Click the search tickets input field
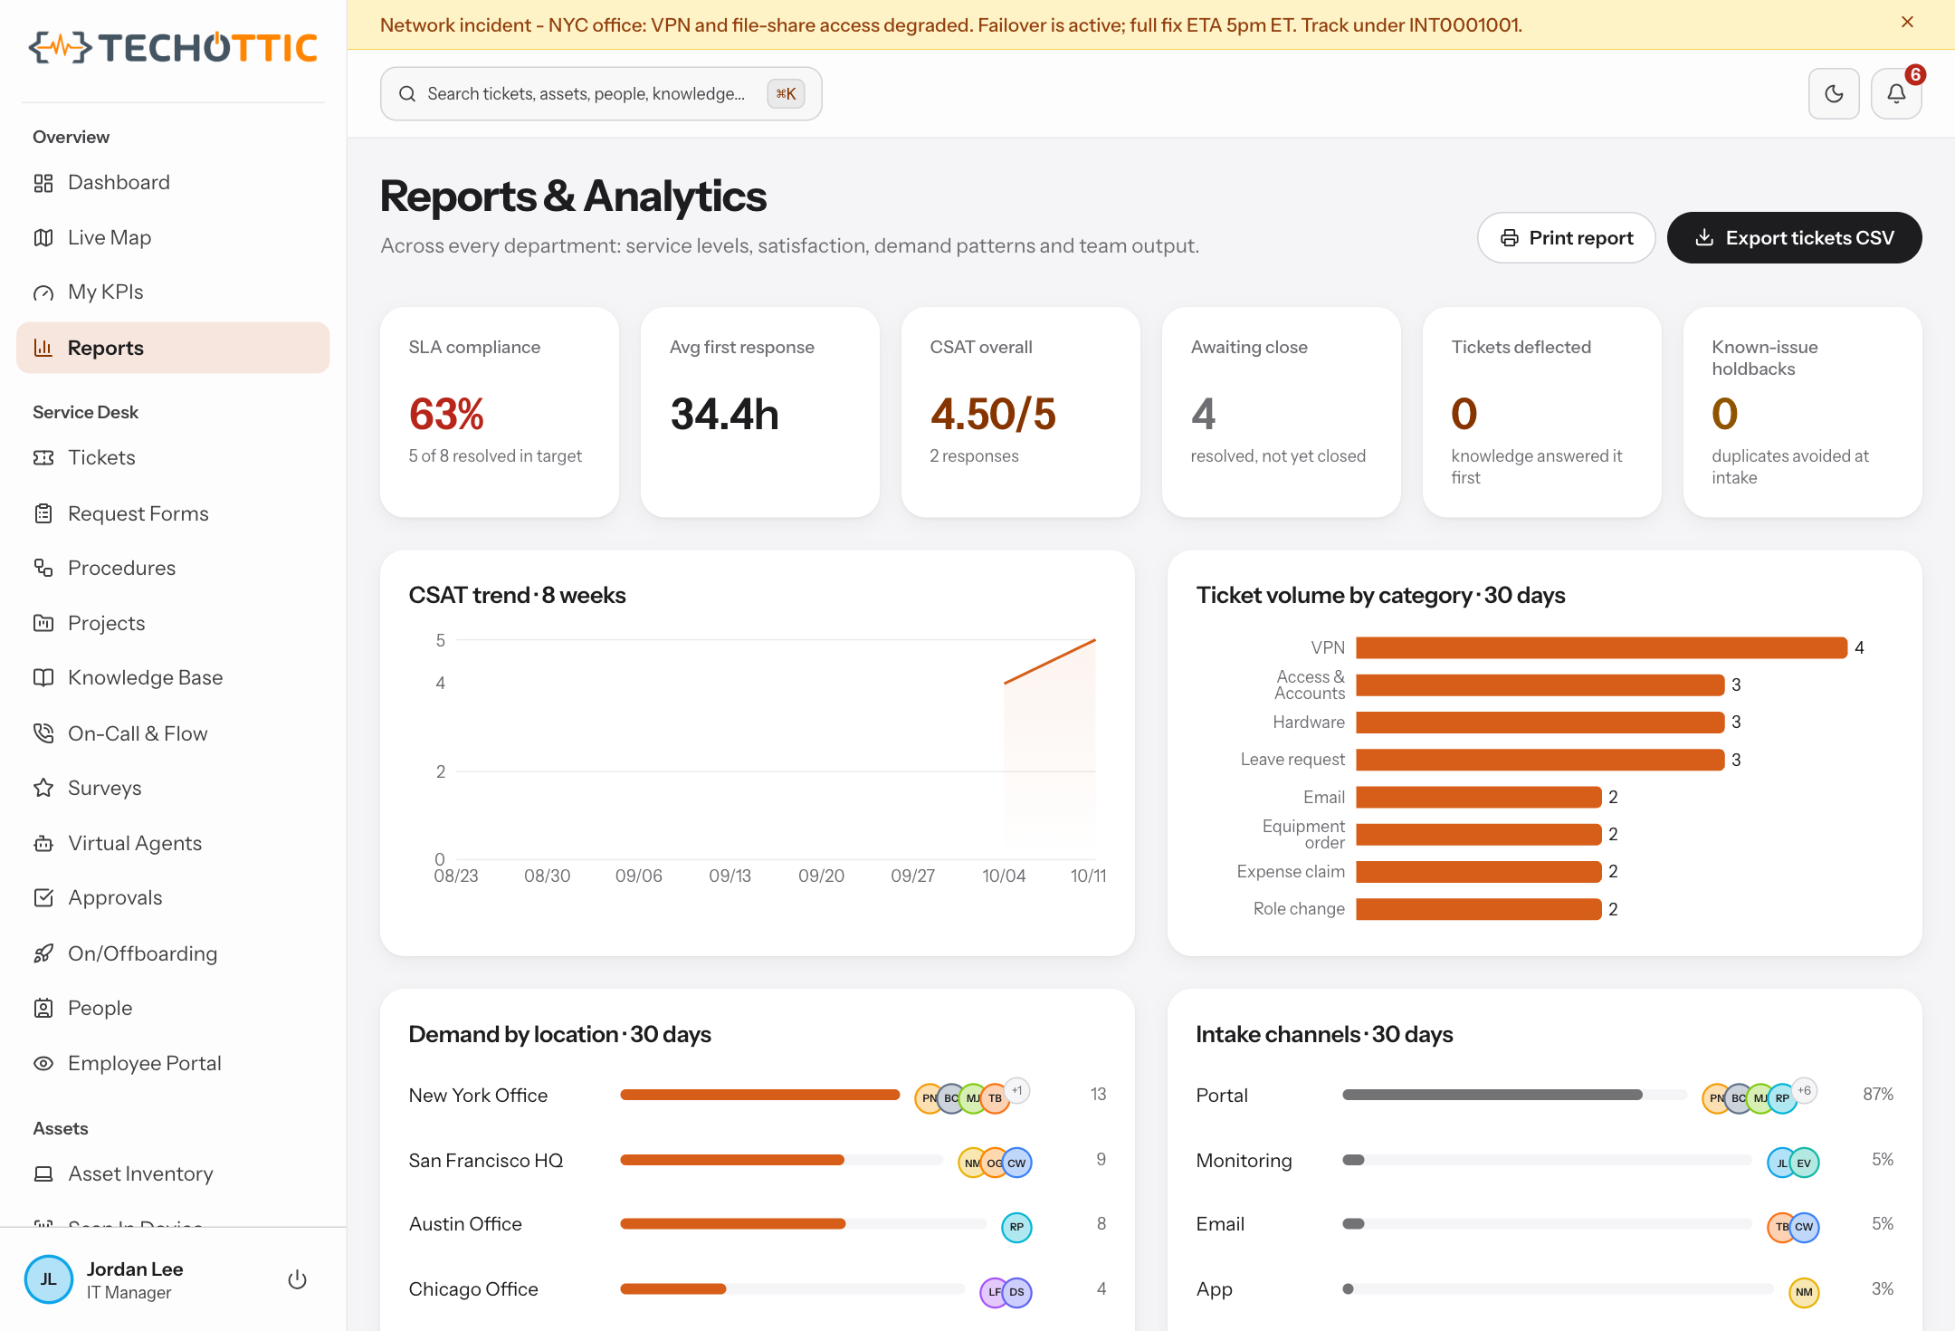The height and width of the screenshot is (1331, 1955). tap(601, 93)
